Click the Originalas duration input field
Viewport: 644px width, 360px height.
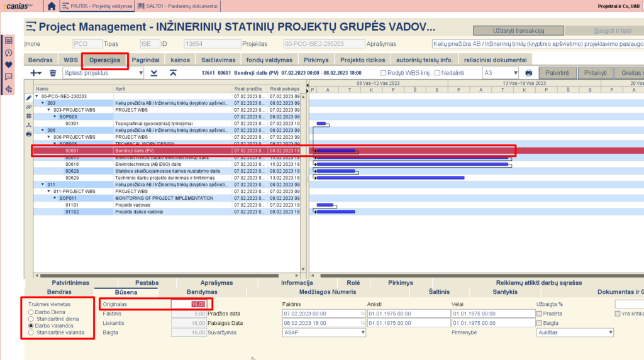(189, 304)
